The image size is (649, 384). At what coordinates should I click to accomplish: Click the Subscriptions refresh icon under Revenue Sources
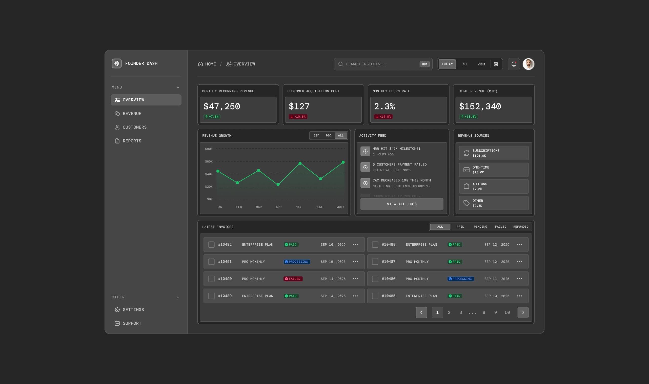pos(466,153)
